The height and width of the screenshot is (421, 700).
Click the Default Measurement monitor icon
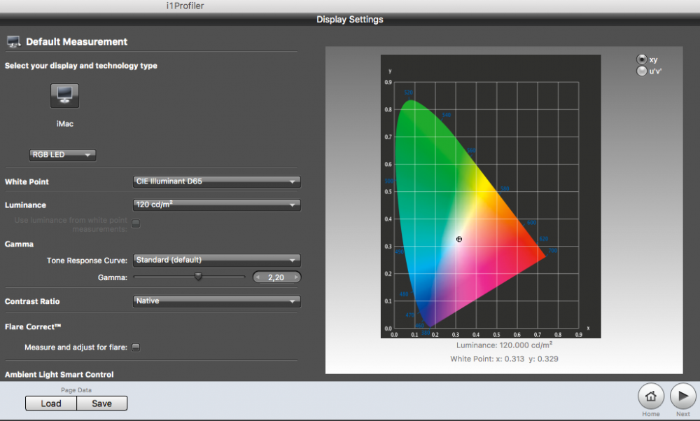[13, 42]
